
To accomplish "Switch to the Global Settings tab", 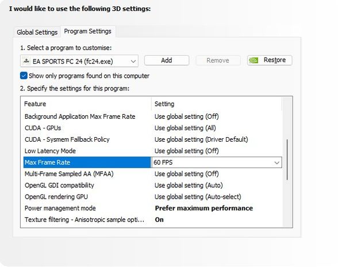I will coord(37,32).
